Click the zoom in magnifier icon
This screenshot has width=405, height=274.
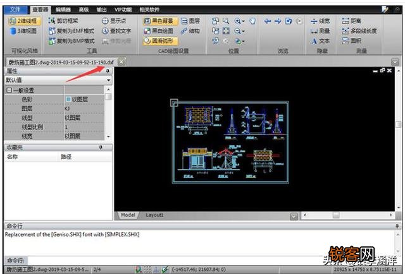(x=237, y=21)
